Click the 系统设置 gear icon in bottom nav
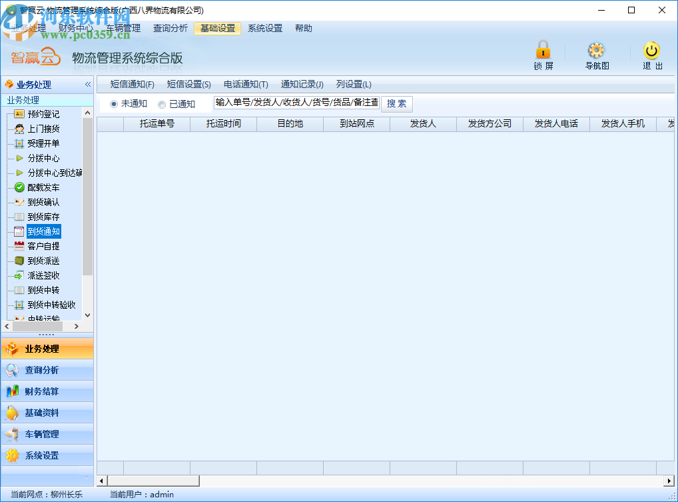This screenshot has height=502, width=678. click(x=12, y=455)
